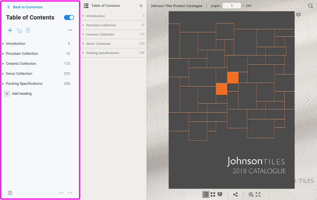Screen dimensions: 317x200
Task: Select Porcelain Collection in editor list
Action: (x=22, y=54)
